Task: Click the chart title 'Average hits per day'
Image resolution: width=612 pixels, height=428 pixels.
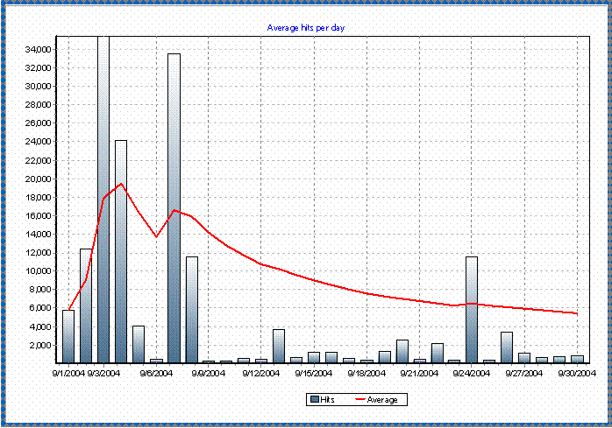Action: (306, 28)
